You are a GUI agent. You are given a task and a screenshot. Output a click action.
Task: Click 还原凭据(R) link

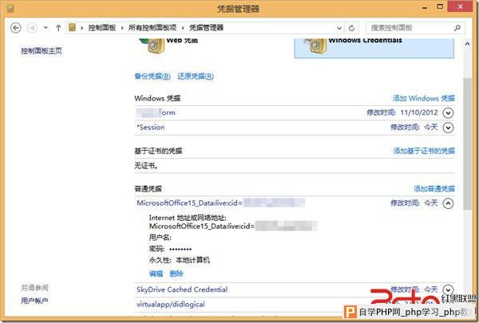(x=196, y=76)
